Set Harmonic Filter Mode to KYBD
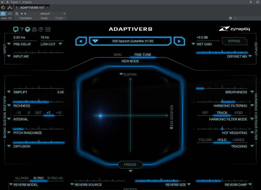Viewport: 261px width, 190px height. pyautogui.click(x=239, y=113)
